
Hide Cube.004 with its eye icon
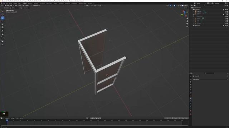225,13
